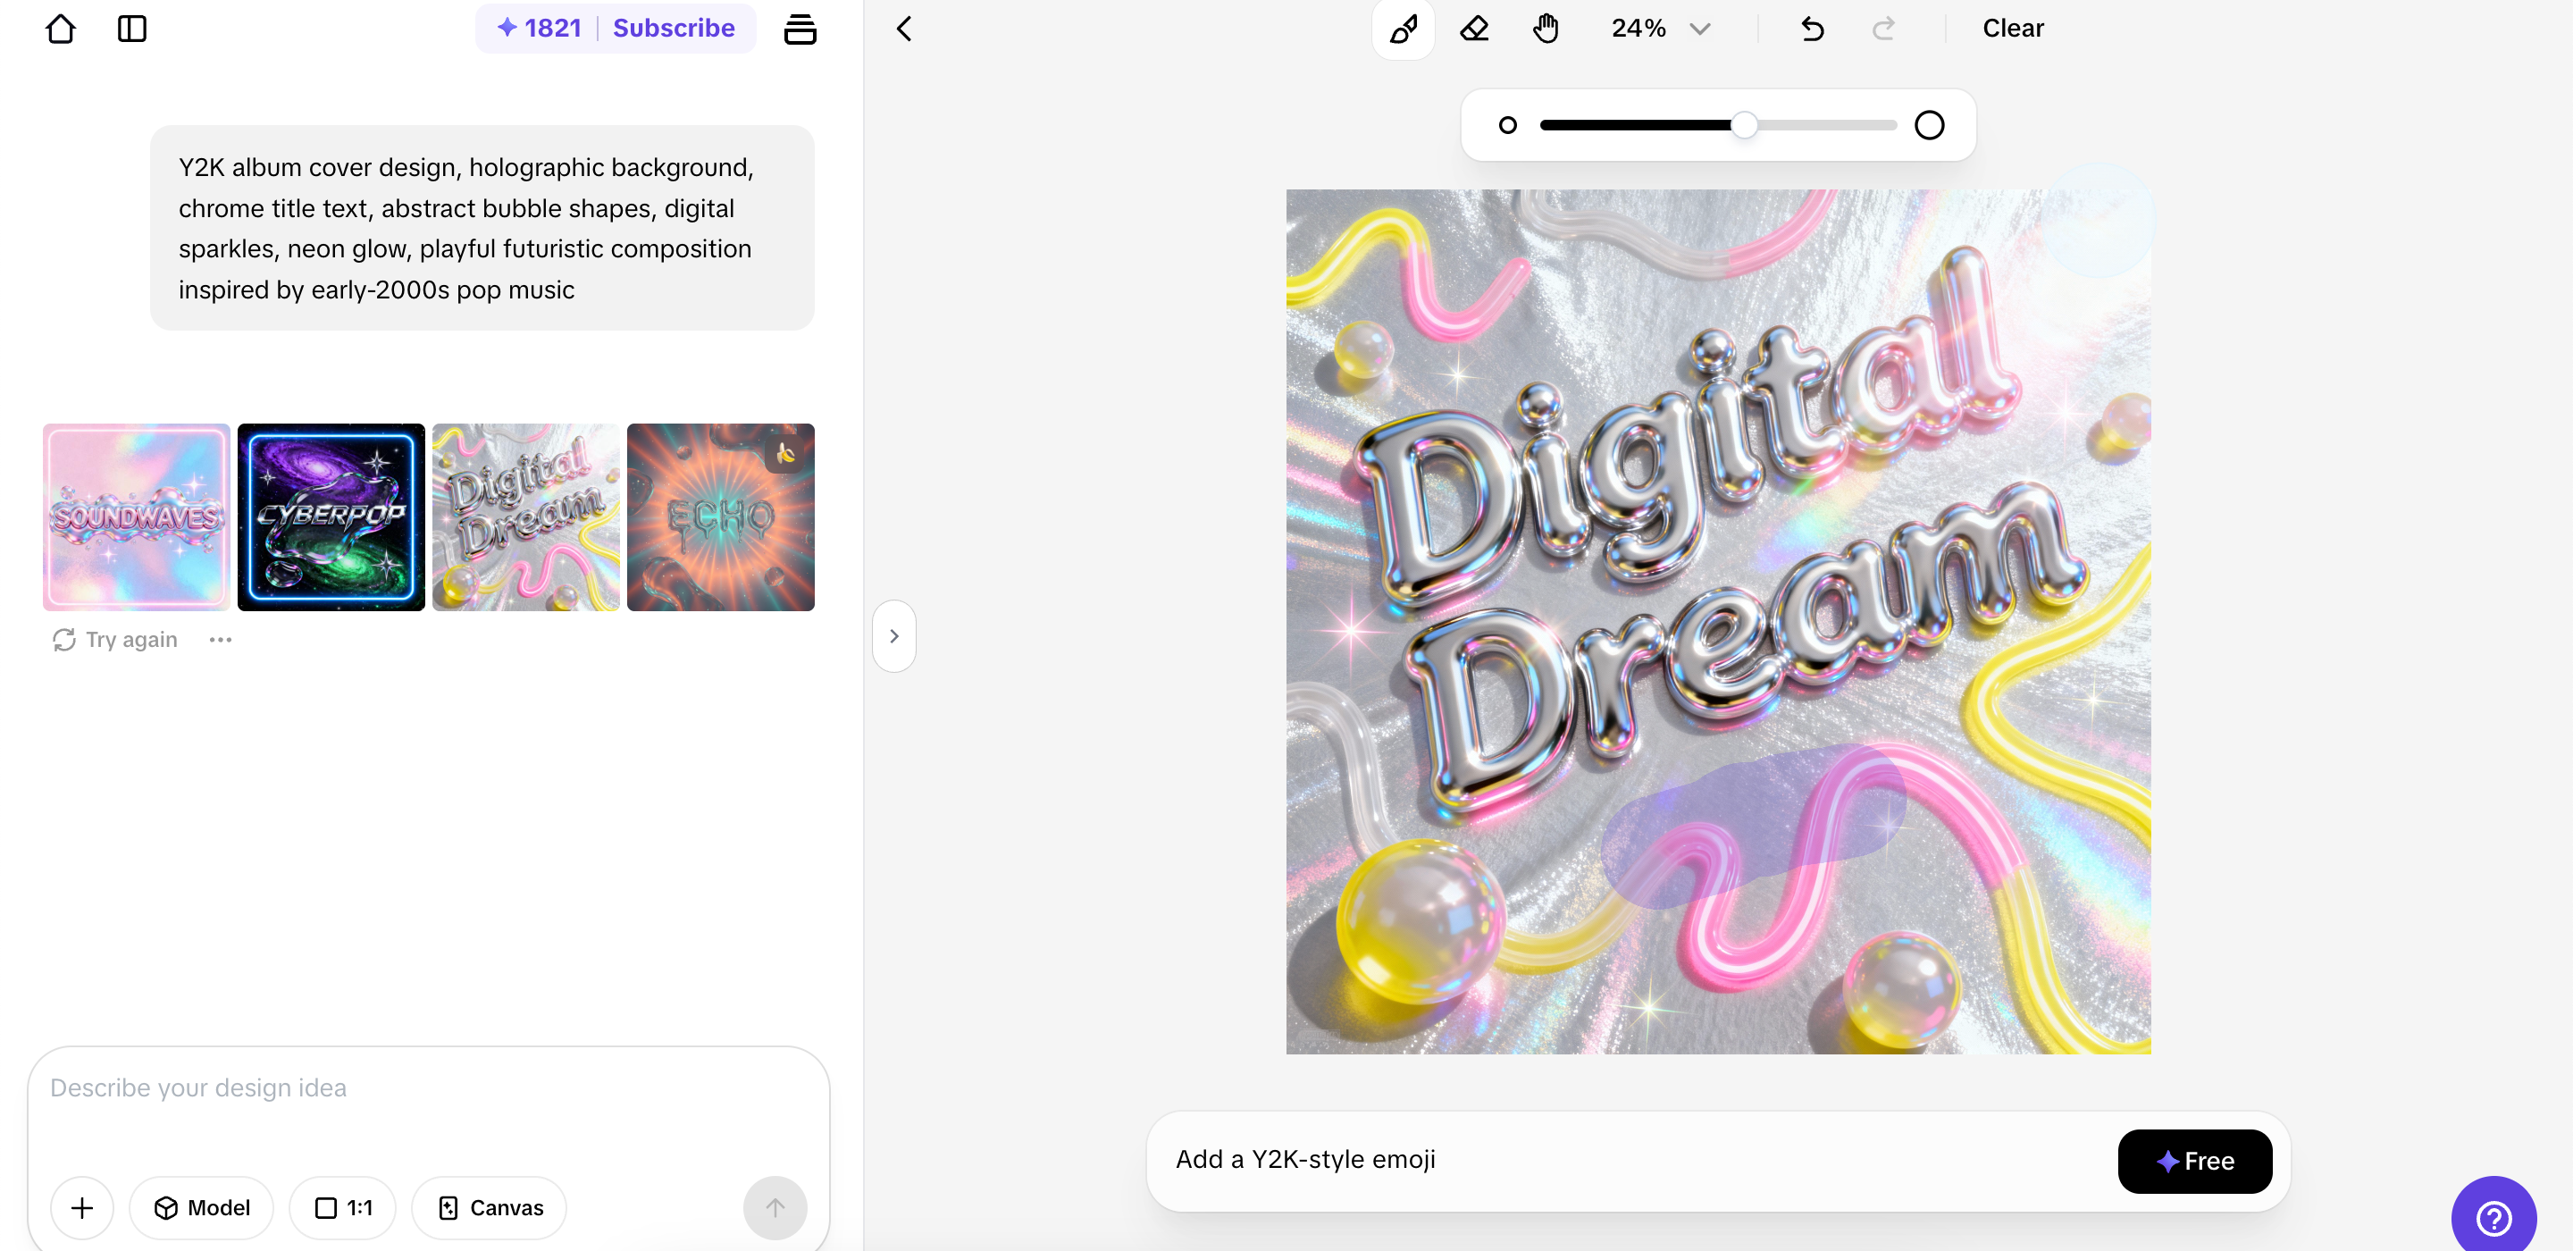Open the Model selector
This screenshot has height=1251, width=2573.
tap(202, 1207)
